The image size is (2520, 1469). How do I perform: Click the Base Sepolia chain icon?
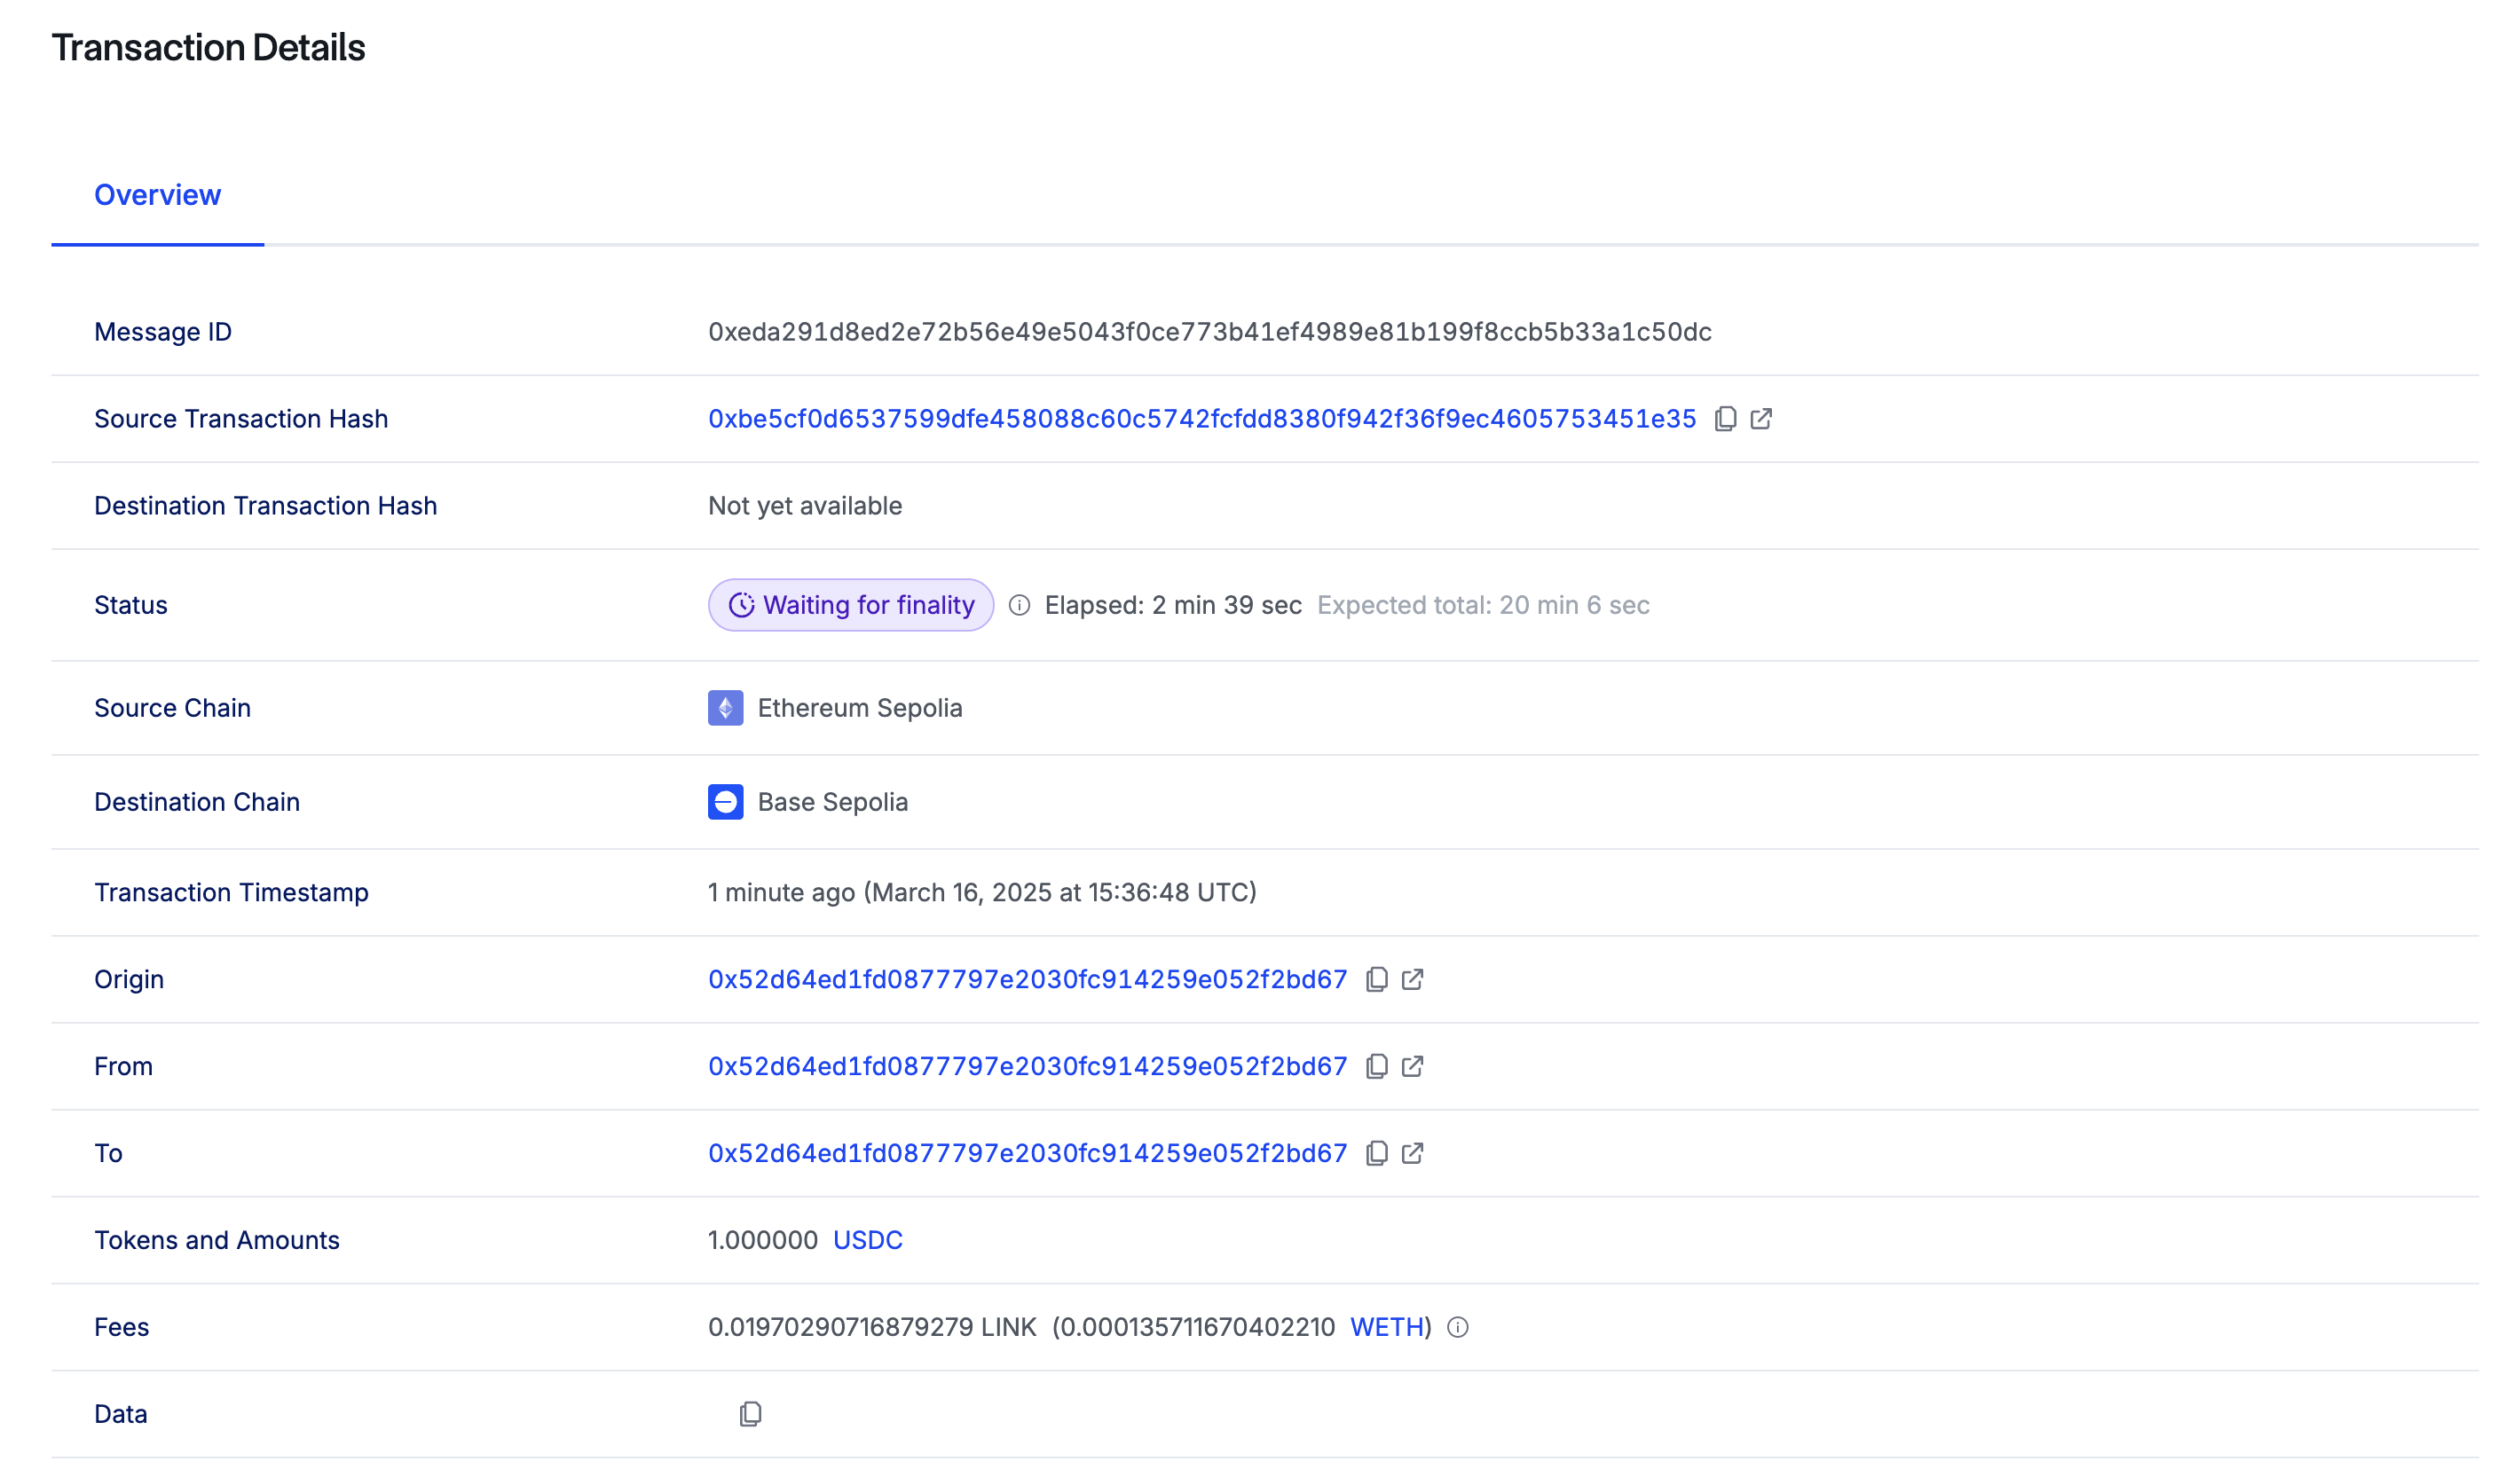coord(725,802)
